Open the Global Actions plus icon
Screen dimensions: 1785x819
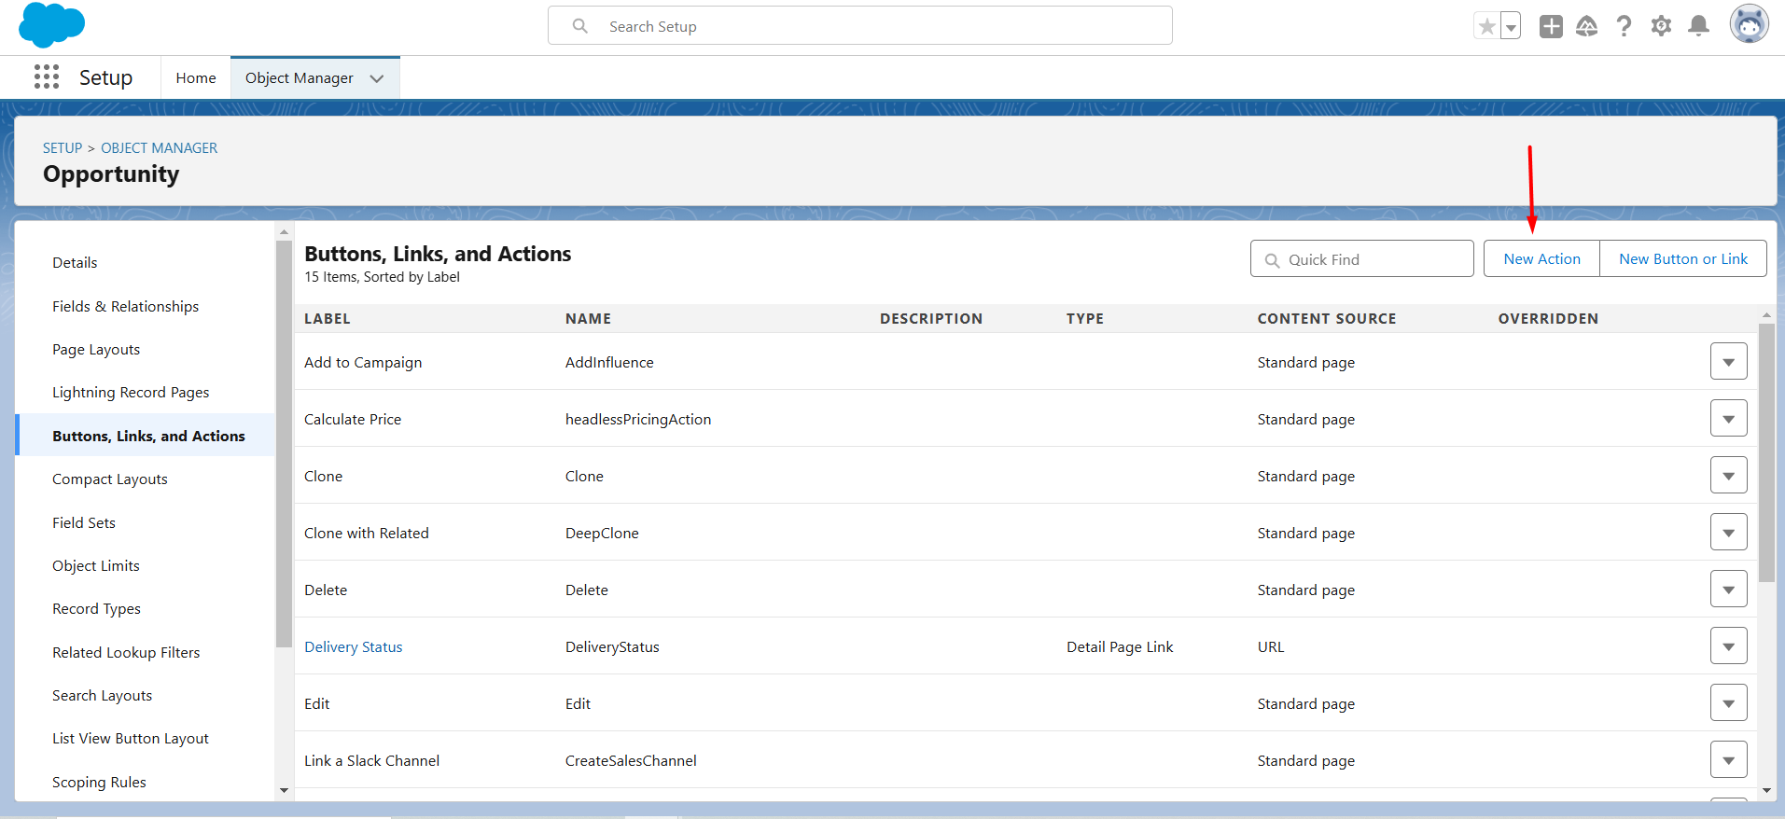coord(1551,26)
